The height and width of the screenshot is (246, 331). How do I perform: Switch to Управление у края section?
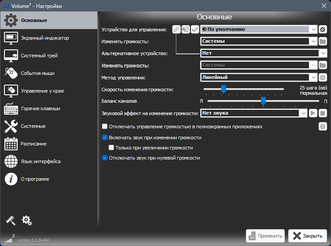[49, 91]
